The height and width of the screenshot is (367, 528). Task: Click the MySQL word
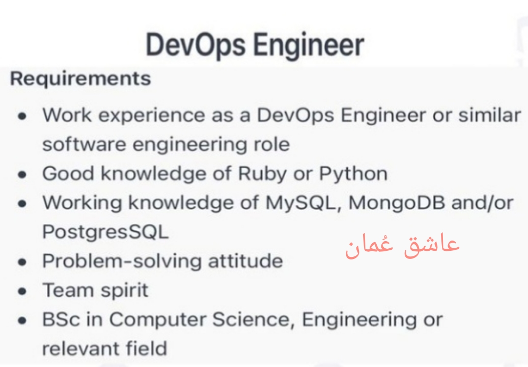(x=299, y=203)
